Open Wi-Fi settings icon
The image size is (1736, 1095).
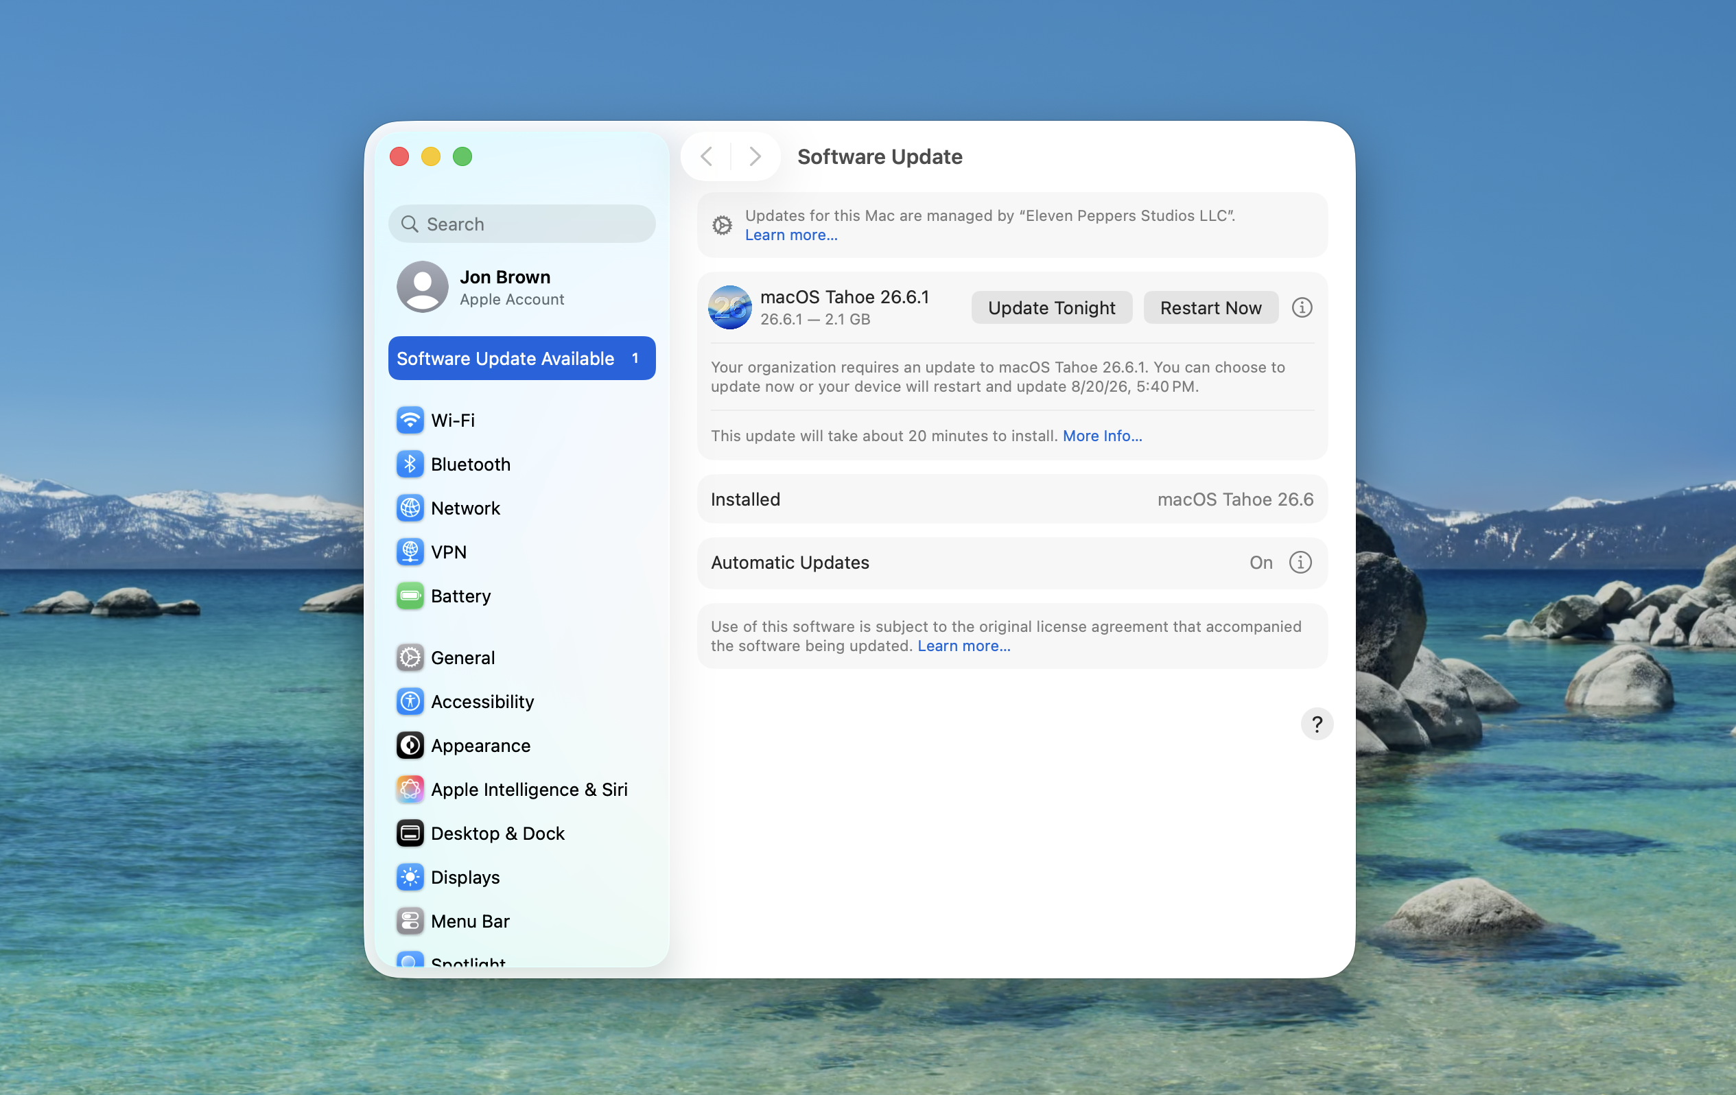(410, 421)
